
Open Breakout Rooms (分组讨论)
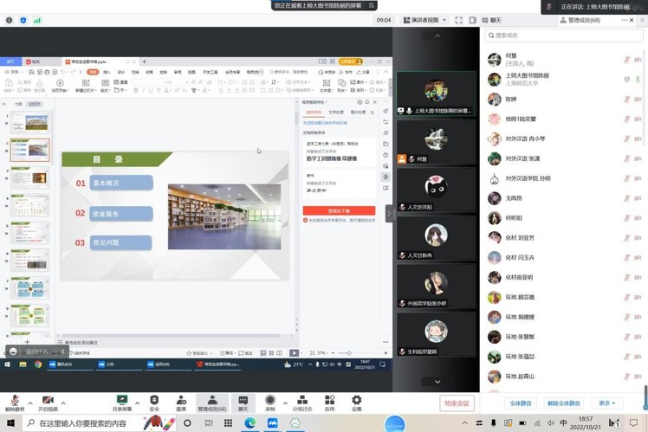pyautogui.click(x=301, y=401)
